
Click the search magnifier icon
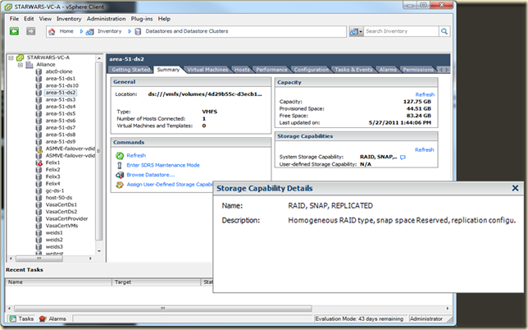[444, 31]
